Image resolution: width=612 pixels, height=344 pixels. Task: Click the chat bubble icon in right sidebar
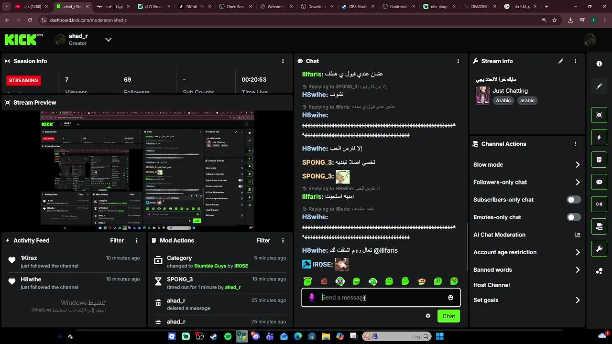[x=599, y=182]
